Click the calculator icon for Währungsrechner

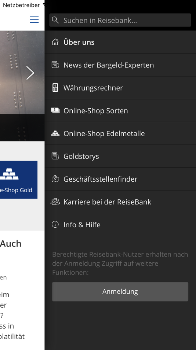coord(55,88)
